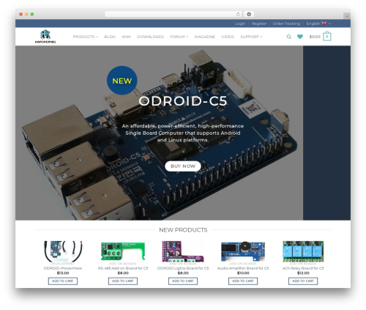Click the NEW badge on the banner
This screenshot has height=310, width=366.
122,81
